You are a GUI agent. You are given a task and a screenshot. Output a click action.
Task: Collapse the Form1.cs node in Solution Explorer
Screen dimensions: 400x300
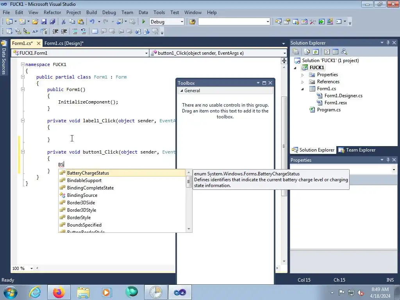[x=303, y=89]
